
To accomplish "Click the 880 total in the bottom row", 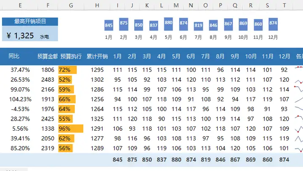I will pos(176,160).
